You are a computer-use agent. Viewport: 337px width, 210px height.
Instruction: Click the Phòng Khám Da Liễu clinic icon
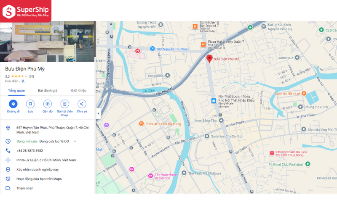(x=272, y=153)
